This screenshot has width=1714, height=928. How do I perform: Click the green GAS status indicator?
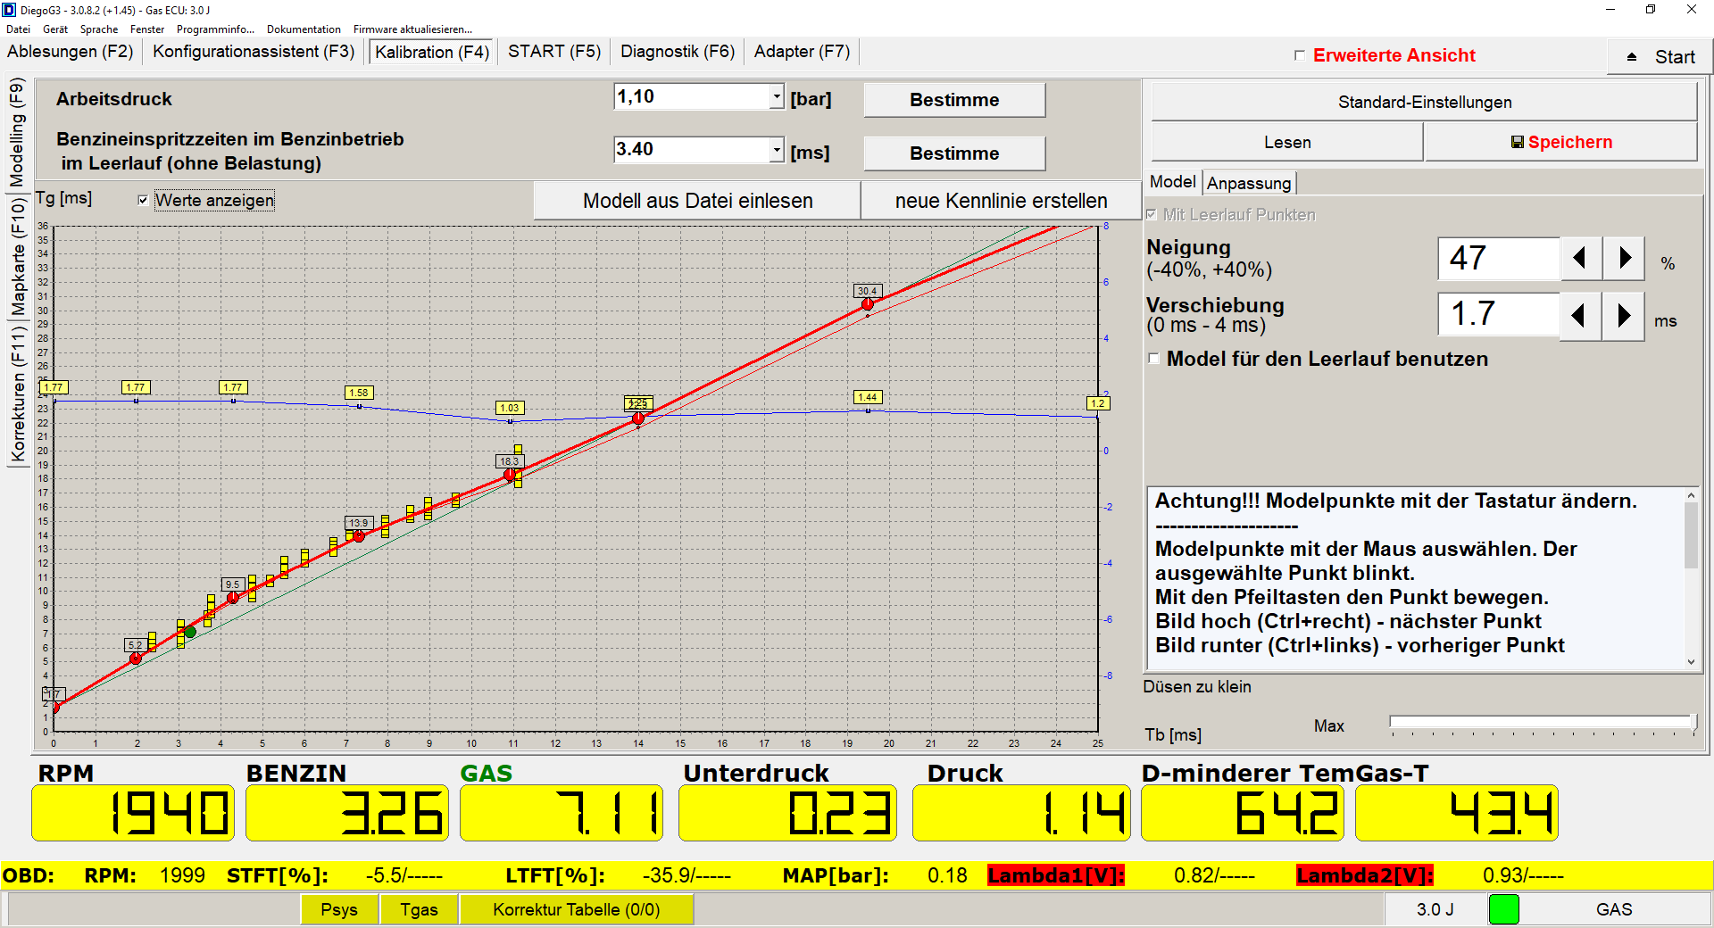[1503, 909]
